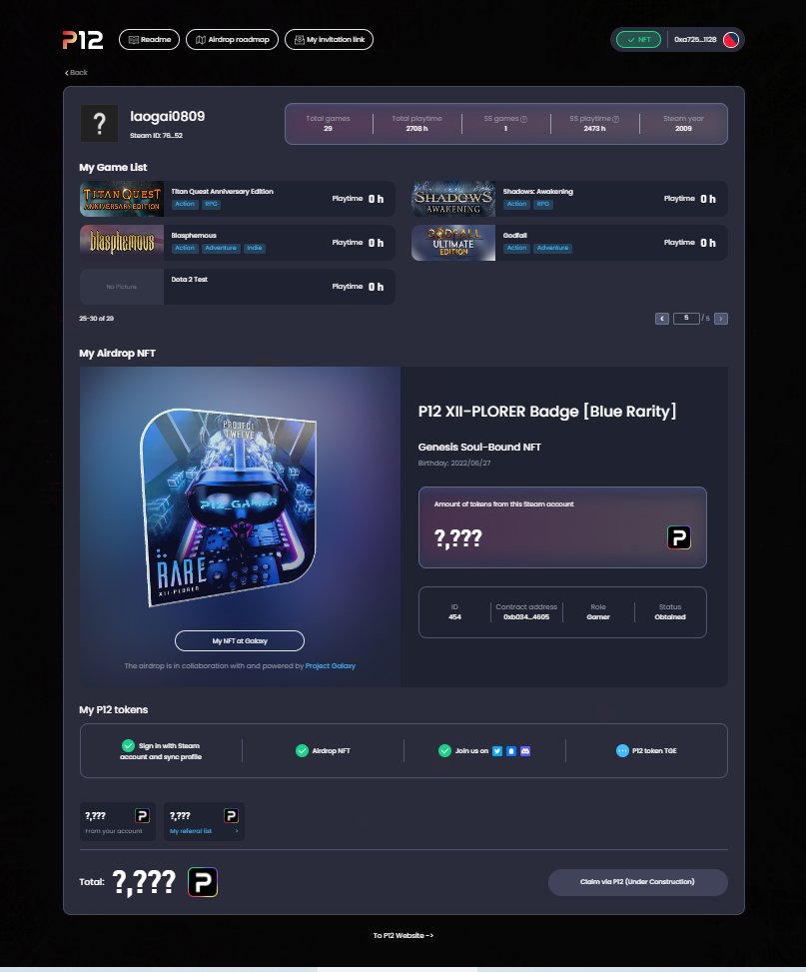
Task: Click the RPG tag under Shadows: Awakening
Action: (543, 204)
